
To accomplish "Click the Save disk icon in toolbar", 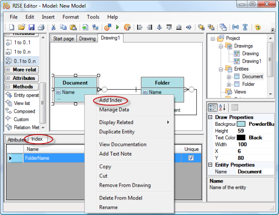I will pyautogui.click(x=32, y=27).
